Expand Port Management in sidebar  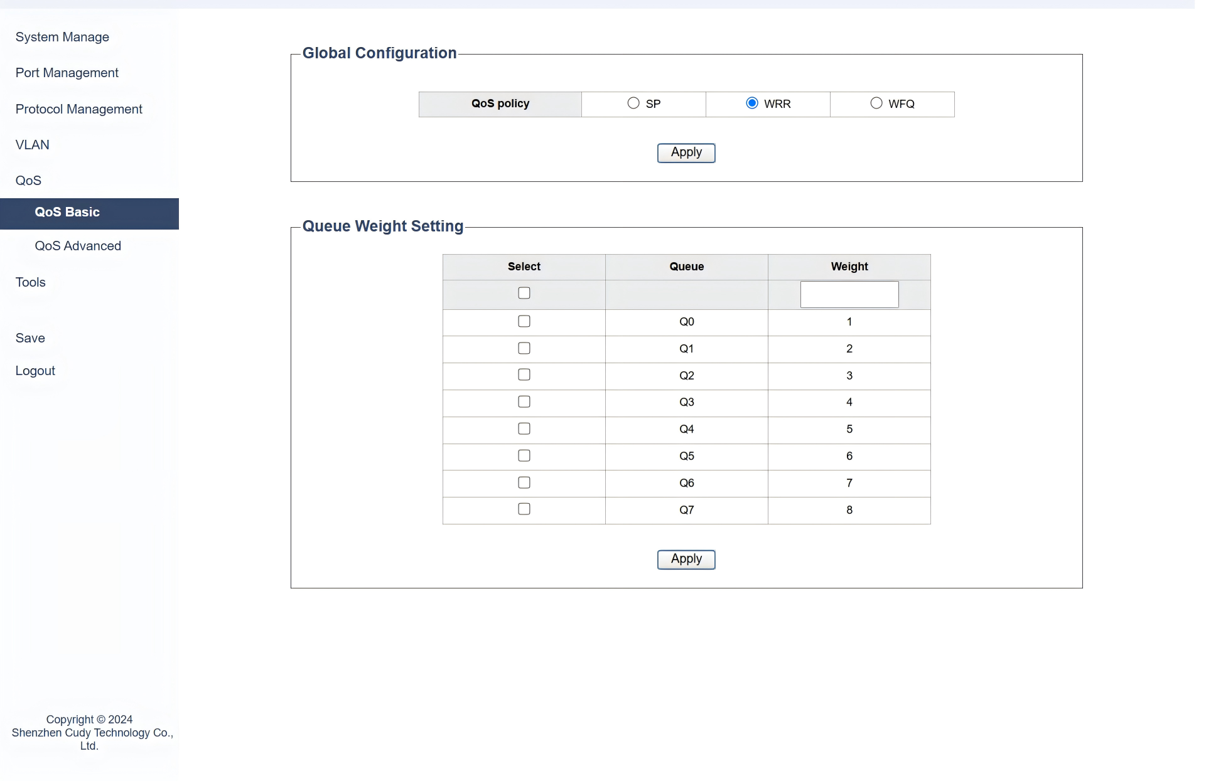67,73
